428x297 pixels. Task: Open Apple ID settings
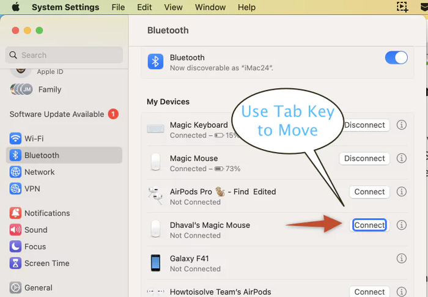pos(50,71)
